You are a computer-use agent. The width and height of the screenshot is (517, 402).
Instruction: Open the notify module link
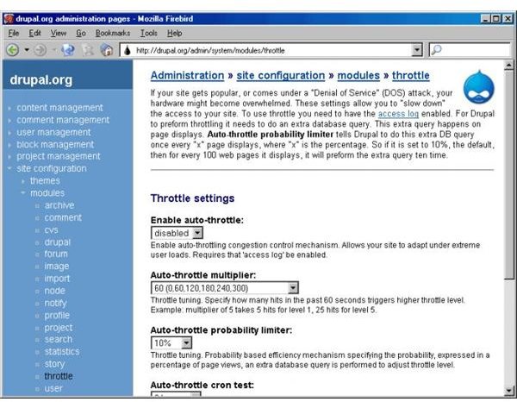pos(55,303)
